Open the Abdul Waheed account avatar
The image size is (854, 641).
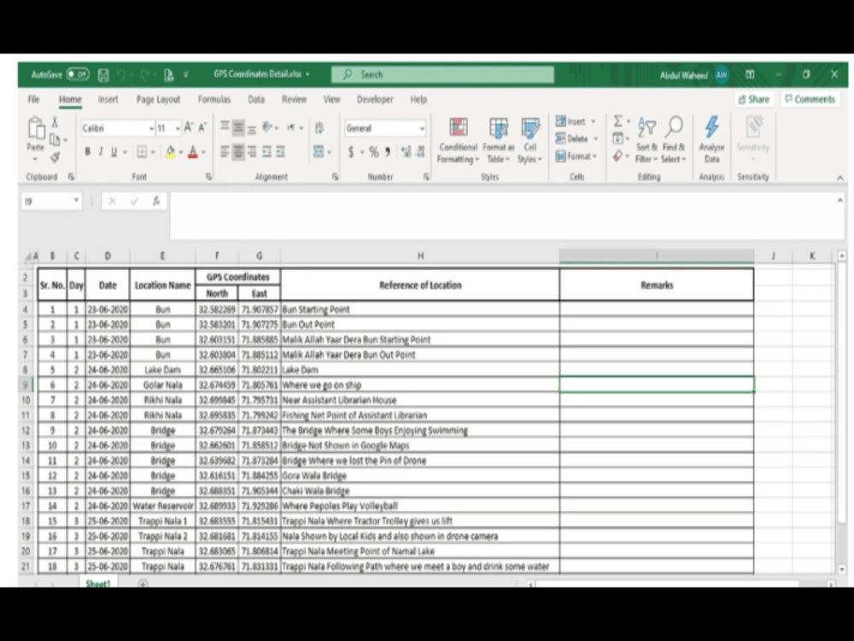tap(722, 74)
